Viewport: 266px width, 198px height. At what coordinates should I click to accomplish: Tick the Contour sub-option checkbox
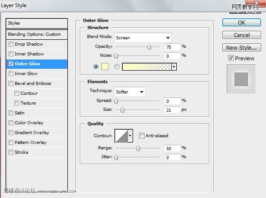pyautogui.click(x=17, y=93)
